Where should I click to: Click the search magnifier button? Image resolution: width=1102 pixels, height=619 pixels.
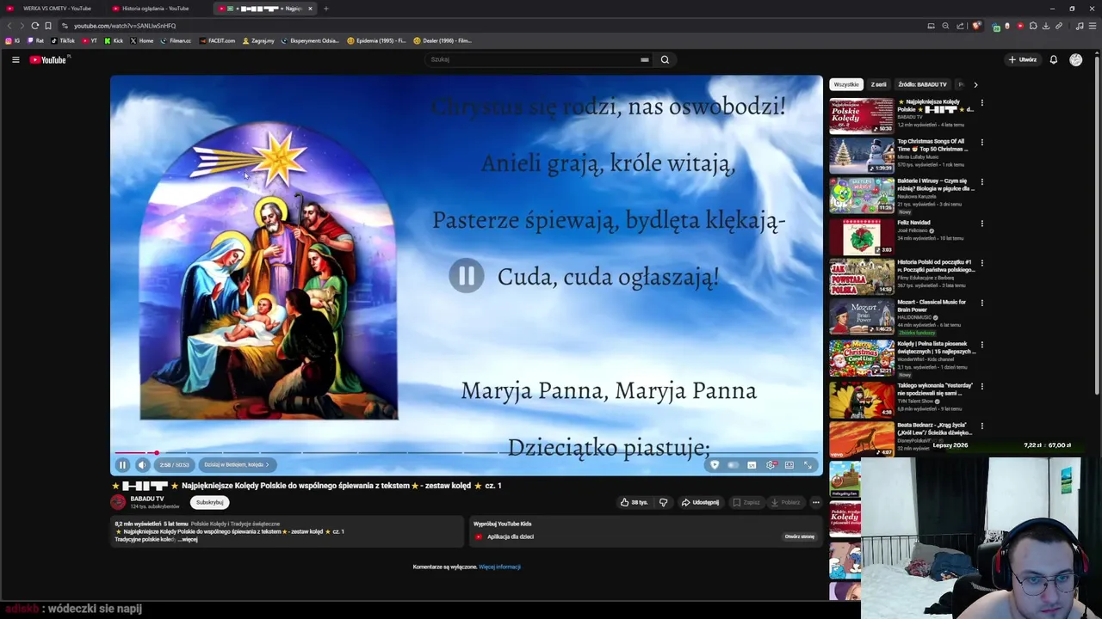point(665,59)
